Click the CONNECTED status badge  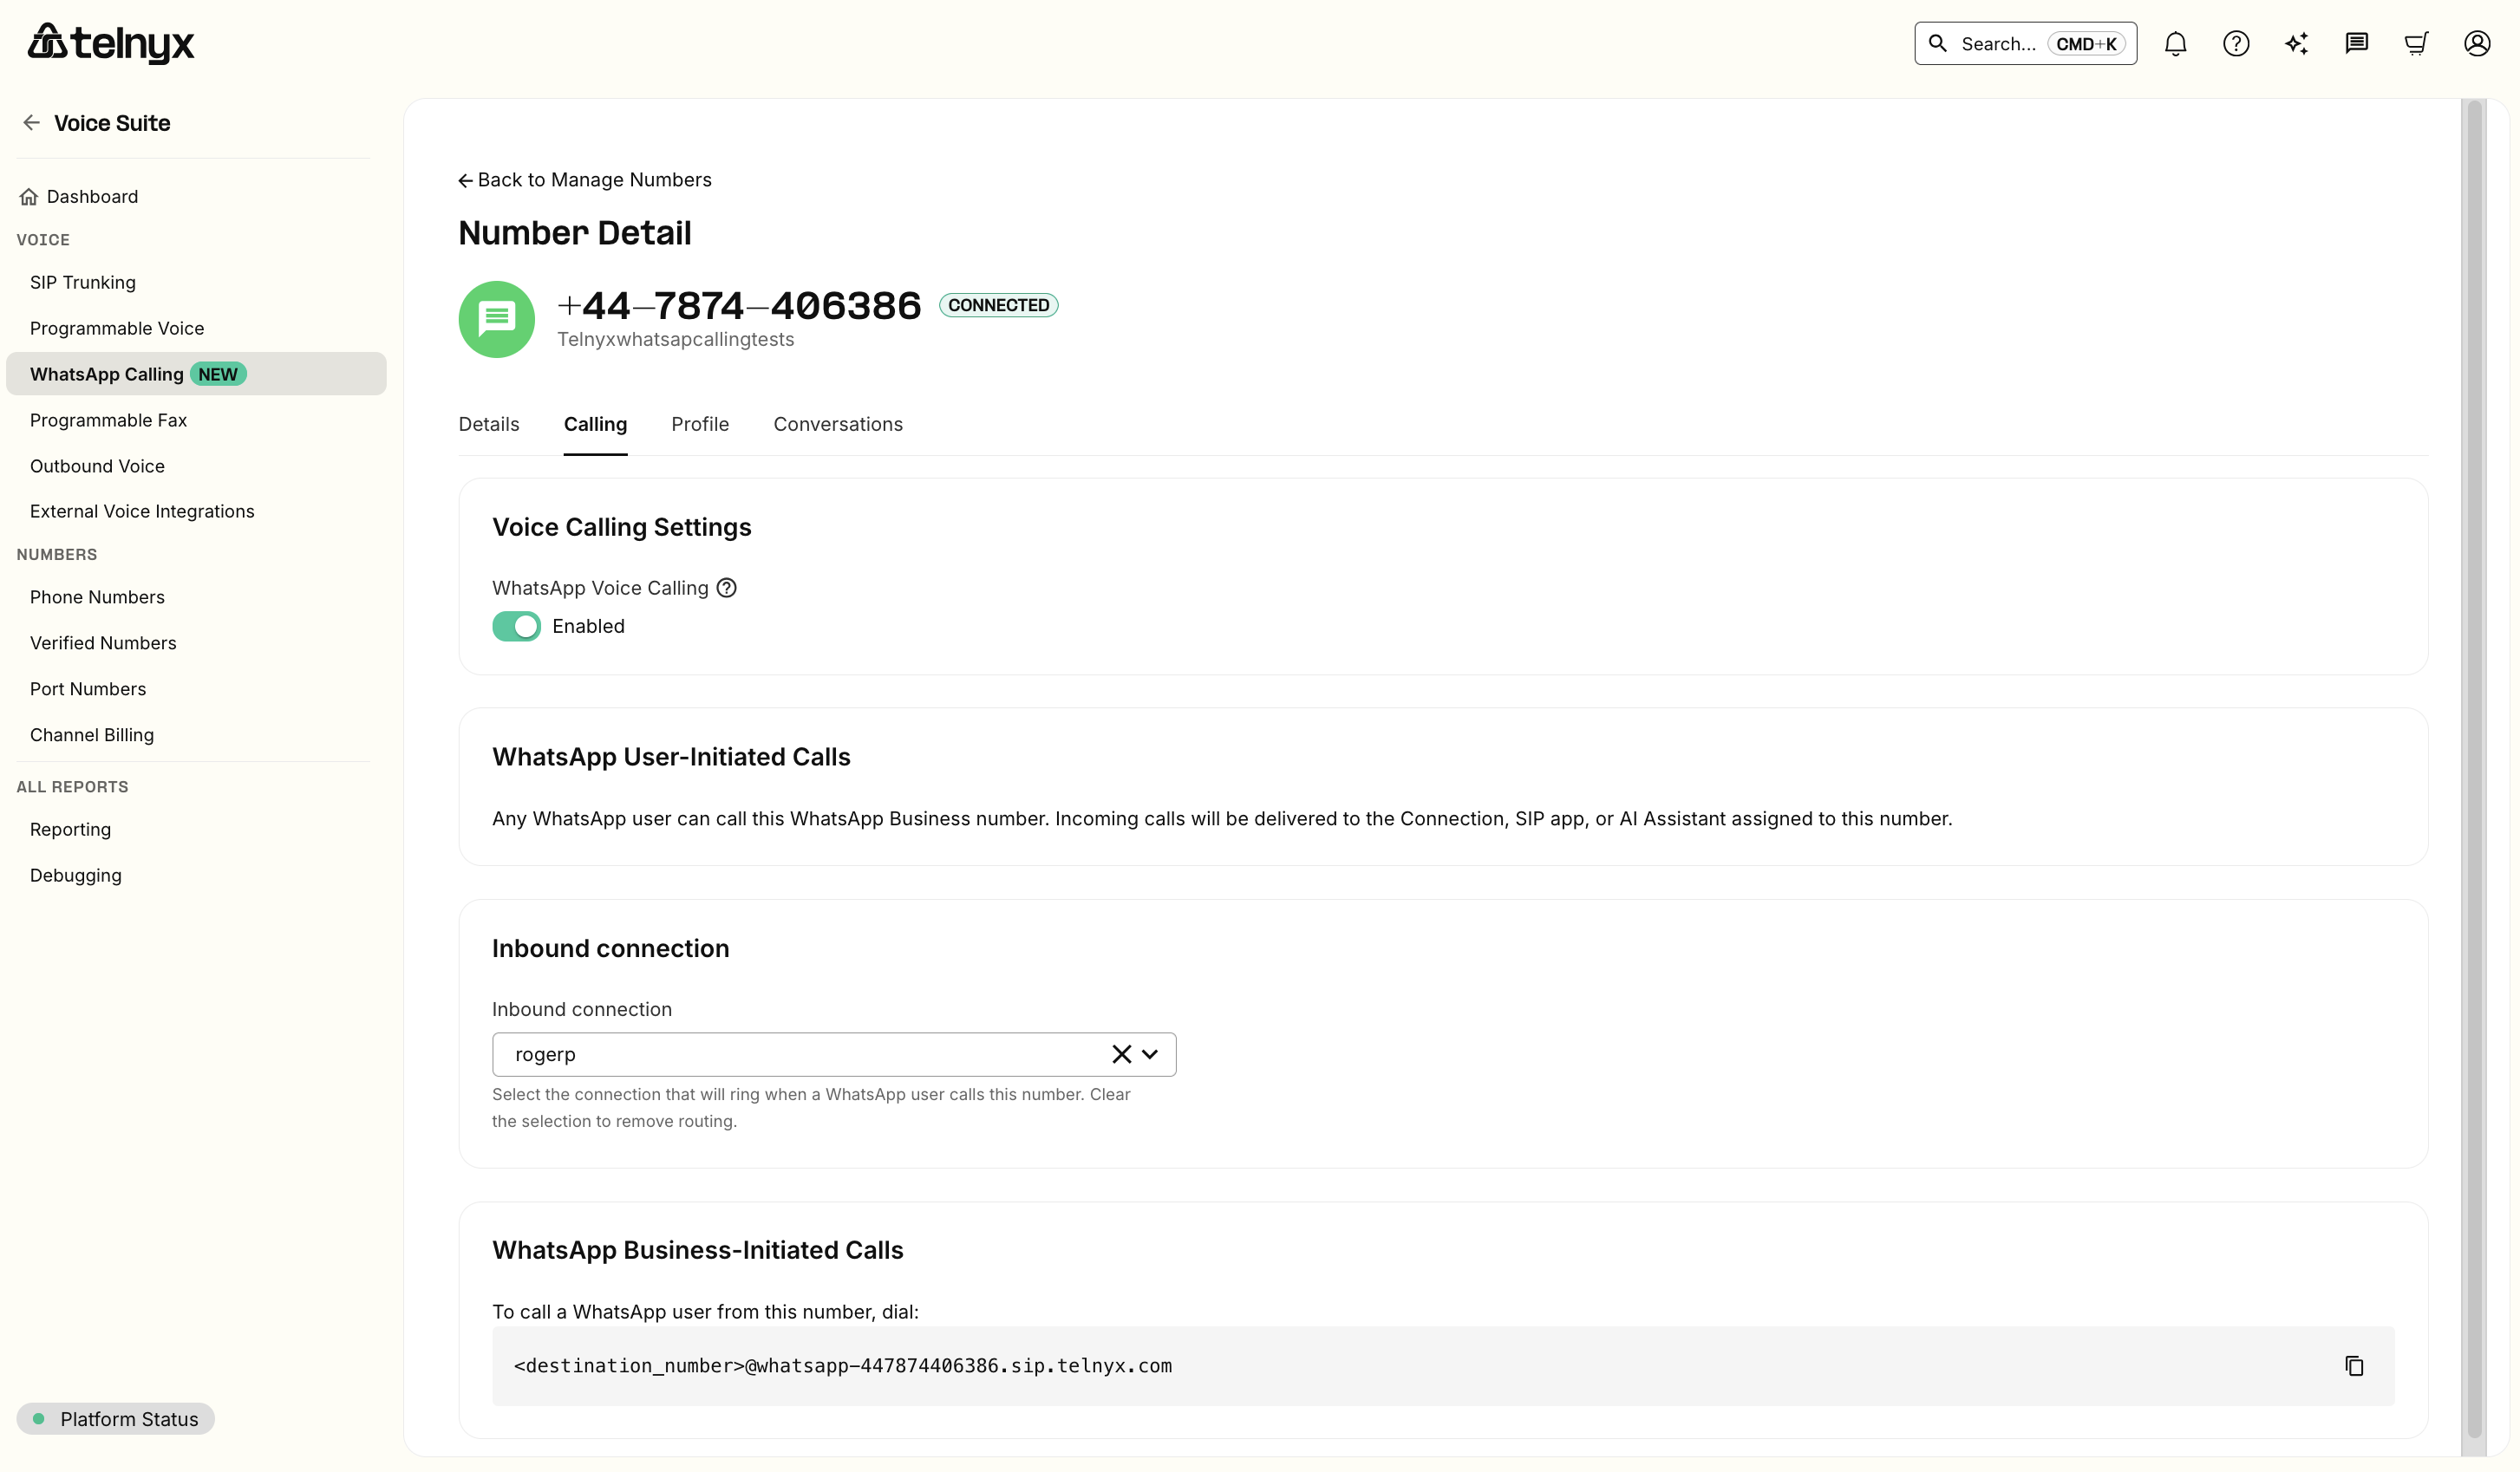998,305
